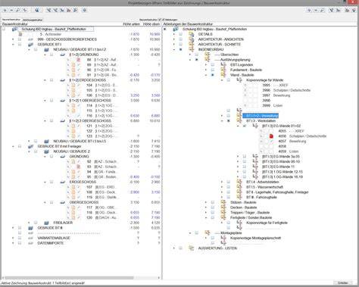The image size is (359, 287).
Task: Expand the Treppen / Träger - Bauteile node
Action: [206, 213]
